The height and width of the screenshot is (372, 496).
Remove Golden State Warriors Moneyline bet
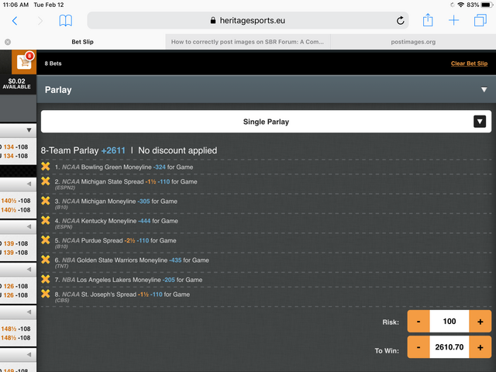(x=46, y=260)
